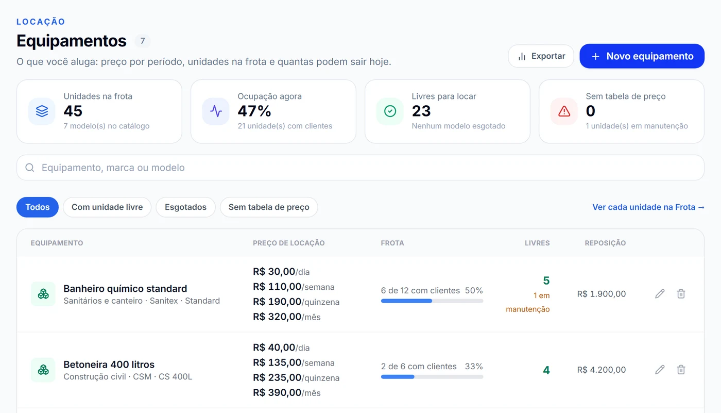Click the green equipment icon beside Betoneira 400 litros
This screenshot has width=721, height=413.
(43, 370)
